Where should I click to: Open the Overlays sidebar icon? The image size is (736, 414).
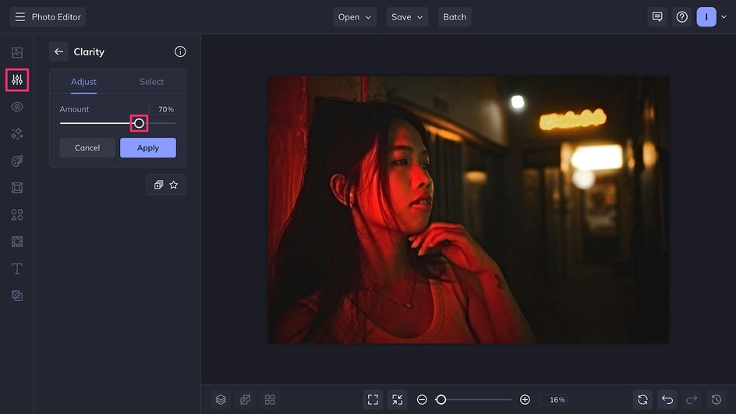17,242
